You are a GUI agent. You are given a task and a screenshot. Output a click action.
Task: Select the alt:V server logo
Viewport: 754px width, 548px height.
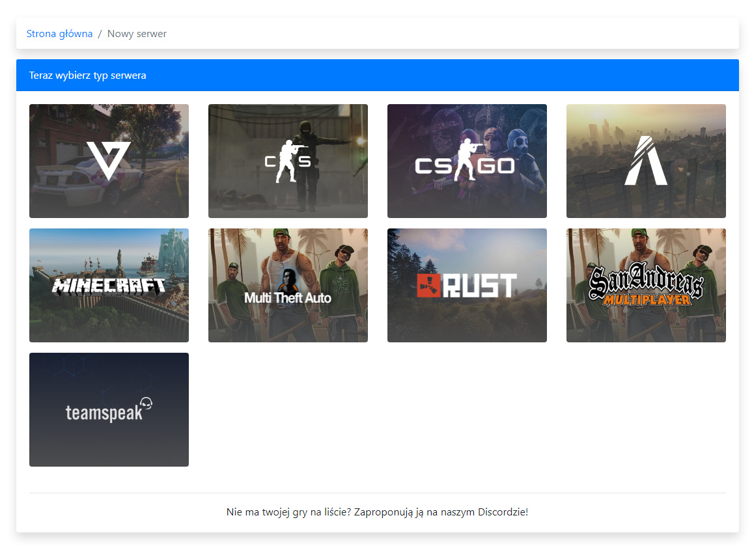(x=109, y=161)
